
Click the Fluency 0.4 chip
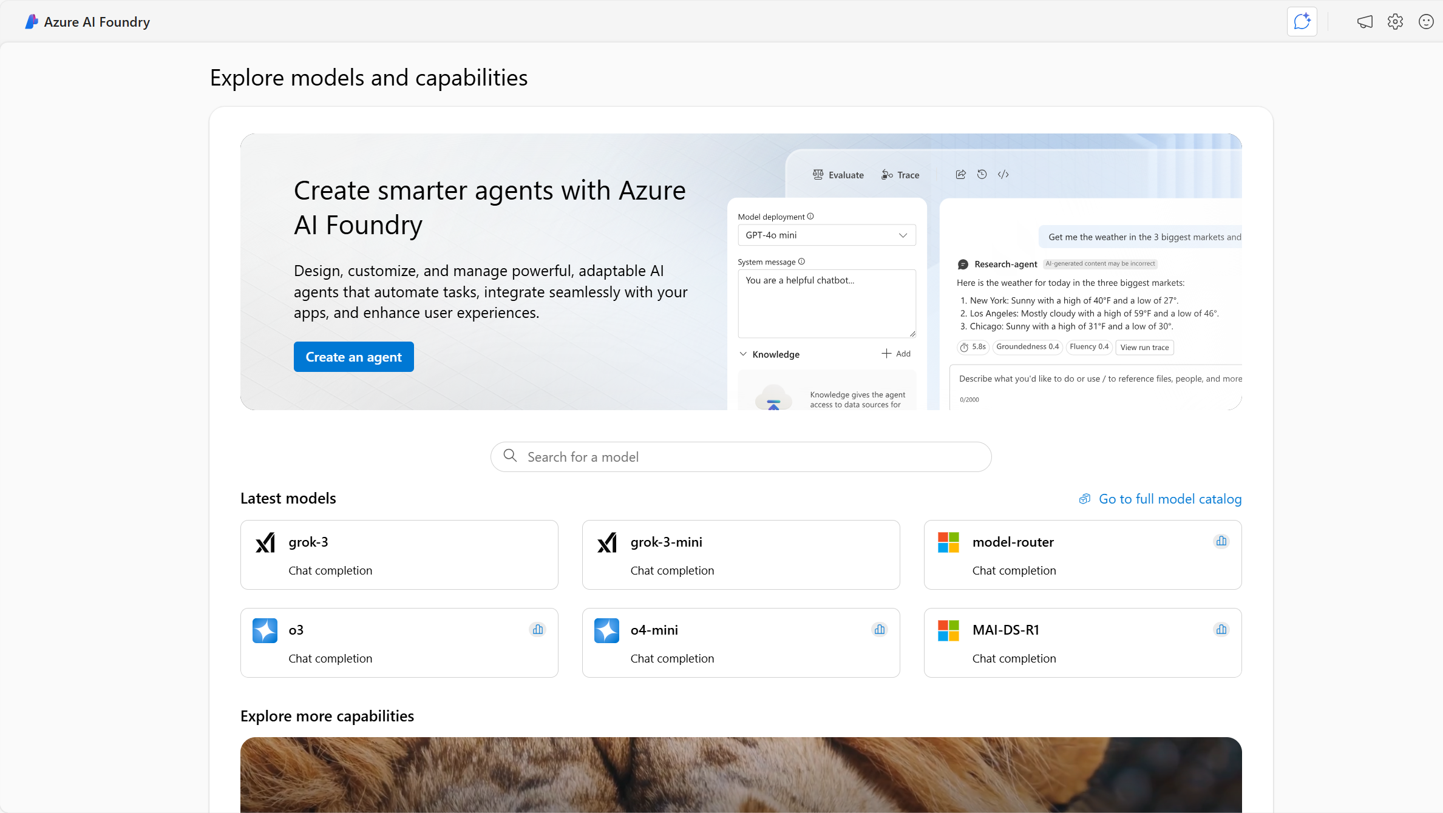[x=1089, y=347]
